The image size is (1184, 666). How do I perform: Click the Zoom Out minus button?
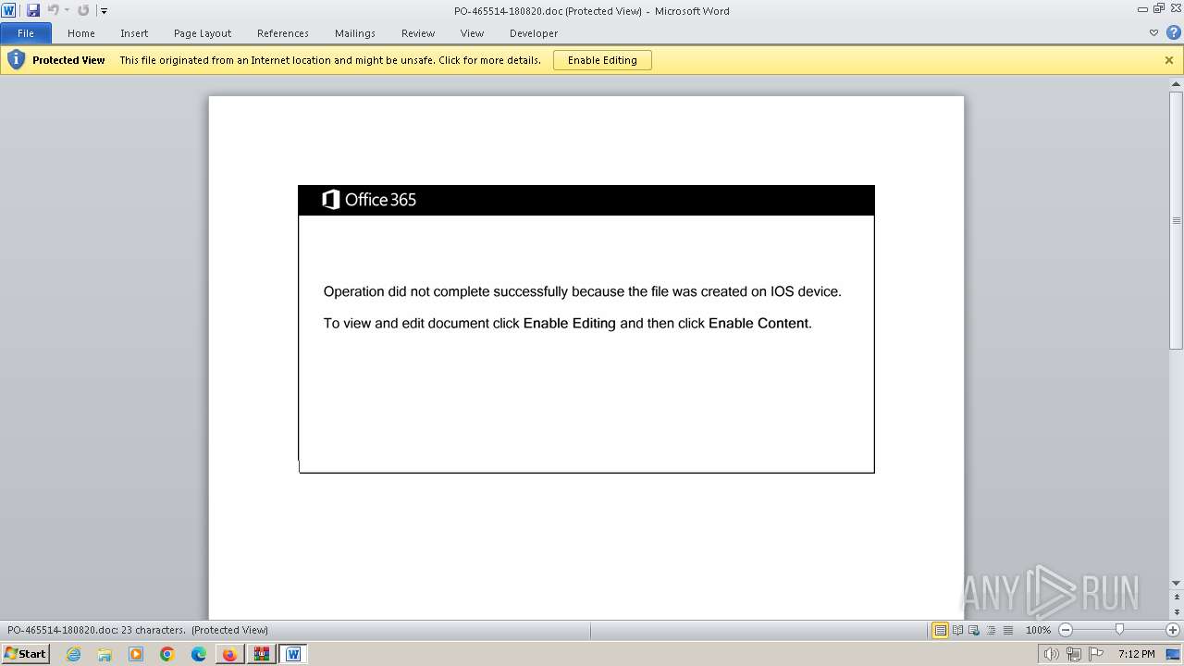click(1065, 630)
